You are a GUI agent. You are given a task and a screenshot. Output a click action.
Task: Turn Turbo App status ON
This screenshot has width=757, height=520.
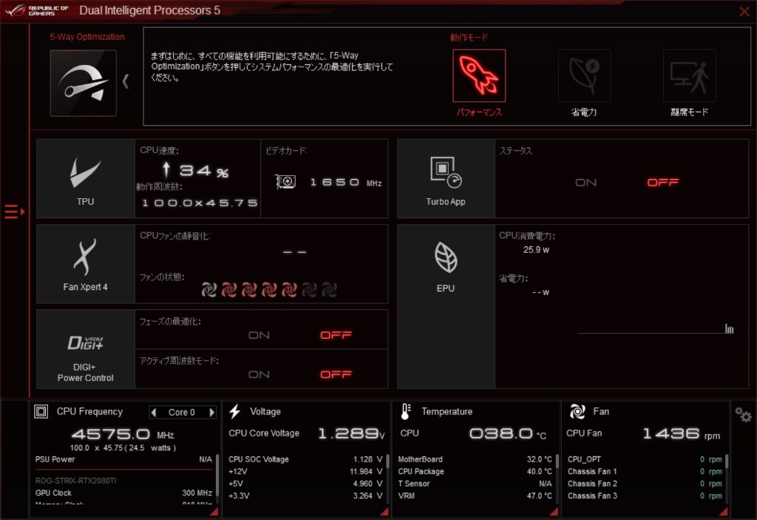click(x=585, y=183)
